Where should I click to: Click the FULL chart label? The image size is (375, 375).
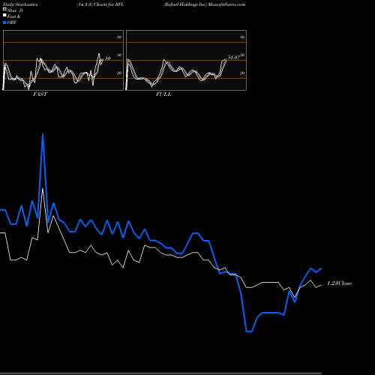(x=163, y=94)
